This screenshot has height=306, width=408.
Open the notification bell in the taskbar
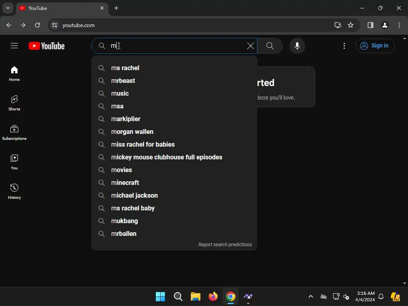(x=381, y=296)
